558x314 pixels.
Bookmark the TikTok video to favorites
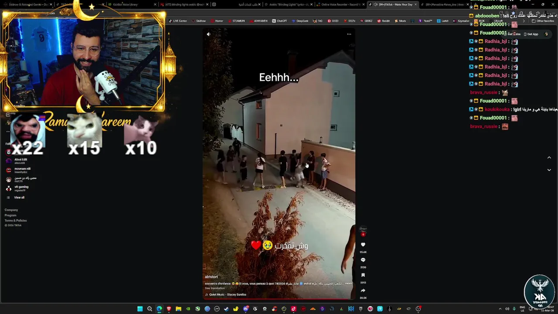pyautogui.click(x=363, y=275)
